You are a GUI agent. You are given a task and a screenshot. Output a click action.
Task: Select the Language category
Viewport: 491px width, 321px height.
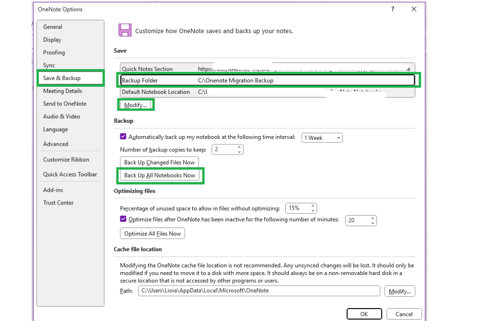(x=56, y=129)
